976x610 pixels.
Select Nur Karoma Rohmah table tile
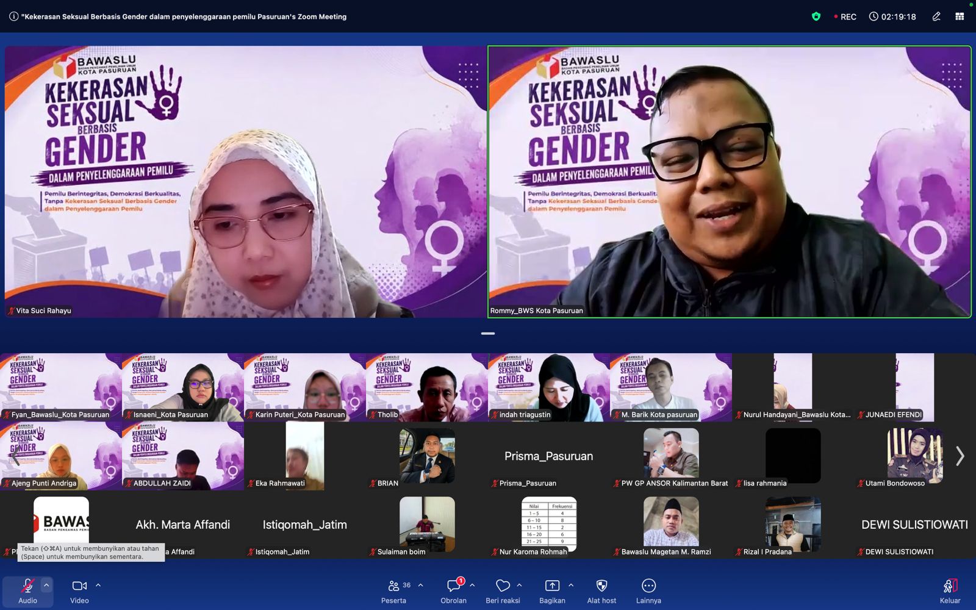pyautogui.click(x=549, y=525)
